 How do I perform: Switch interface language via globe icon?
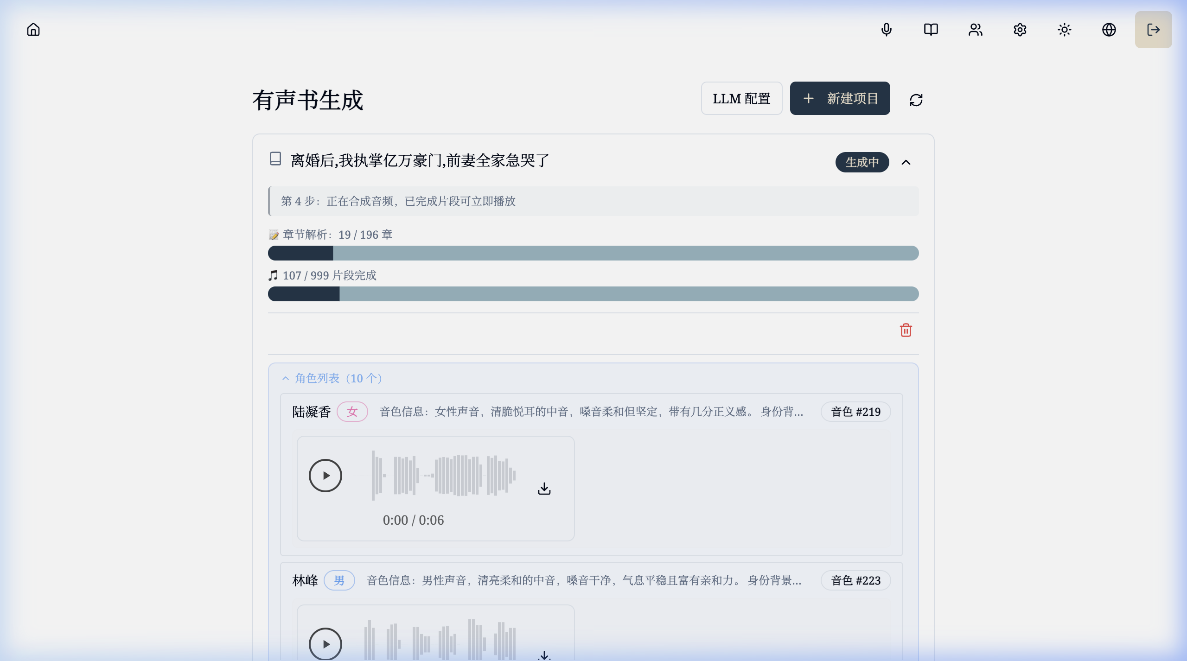(1109, 29)
